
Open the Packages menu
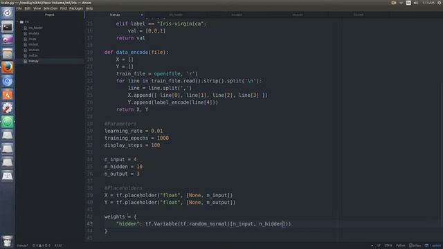76,8
